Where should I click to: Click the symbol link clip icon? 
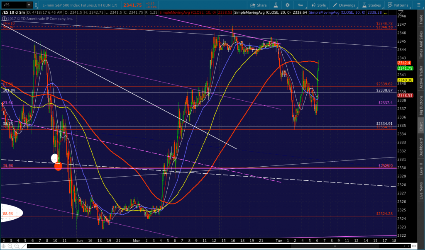pyautogui.click(x=36, y=5)
